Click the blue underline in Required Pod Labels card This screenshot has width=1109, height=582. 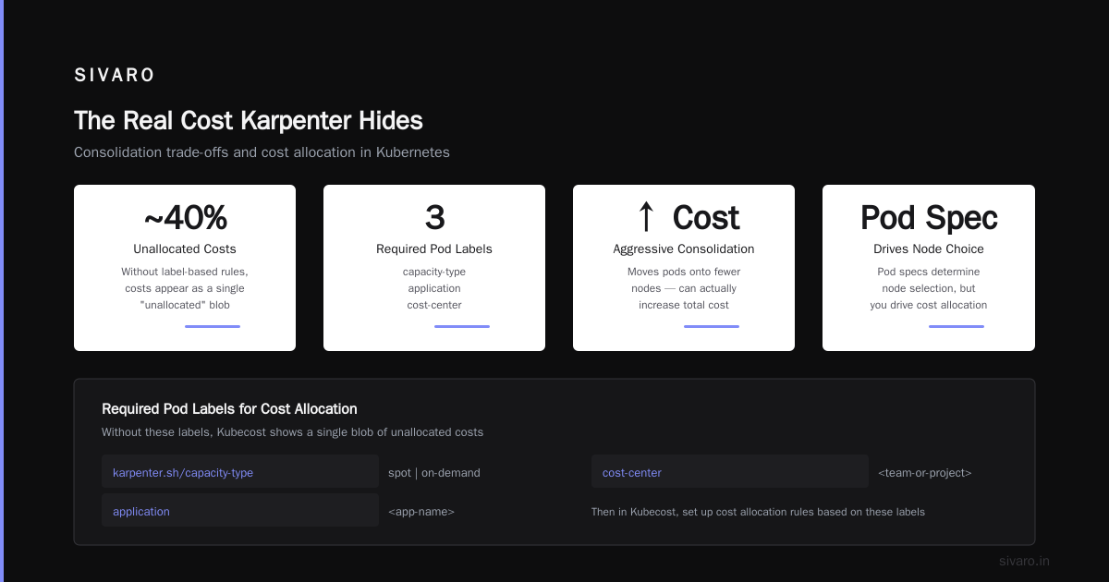(462, 326)
